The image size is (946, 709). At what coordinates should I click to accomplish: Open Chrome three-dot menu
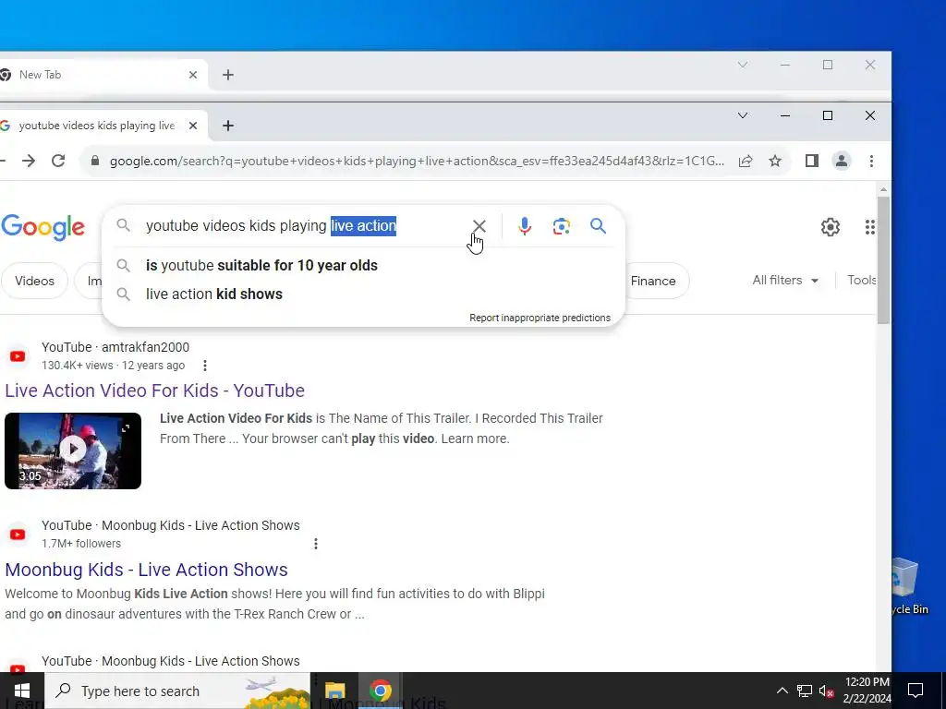[x=871, y=161]
